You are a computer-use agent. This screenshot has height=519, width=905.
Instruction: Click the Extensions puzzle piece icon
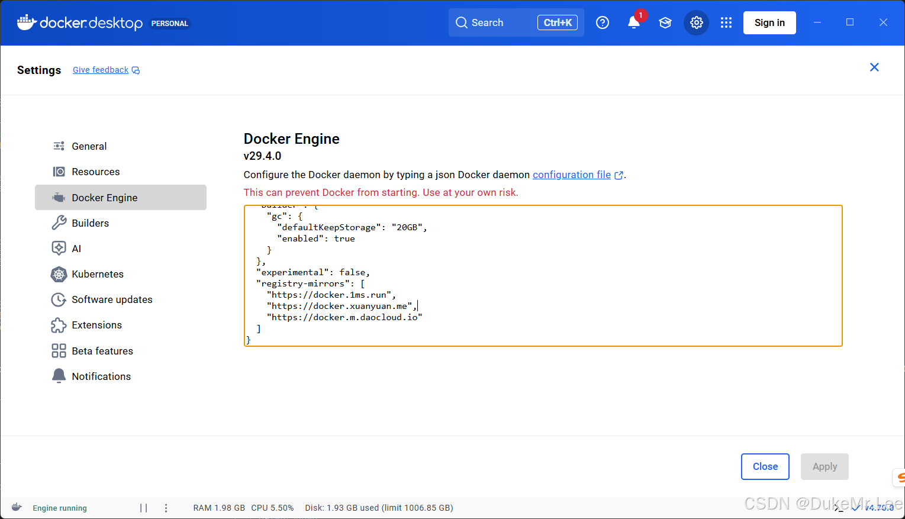[x=59, y=325]
